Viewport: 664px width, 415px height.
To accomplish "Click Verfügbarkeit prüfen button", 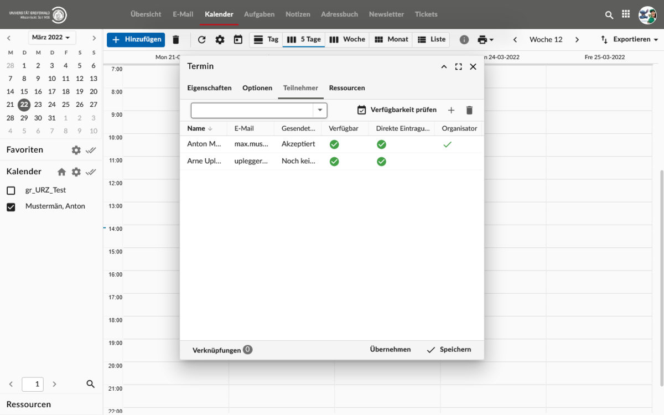I will 397,110.
